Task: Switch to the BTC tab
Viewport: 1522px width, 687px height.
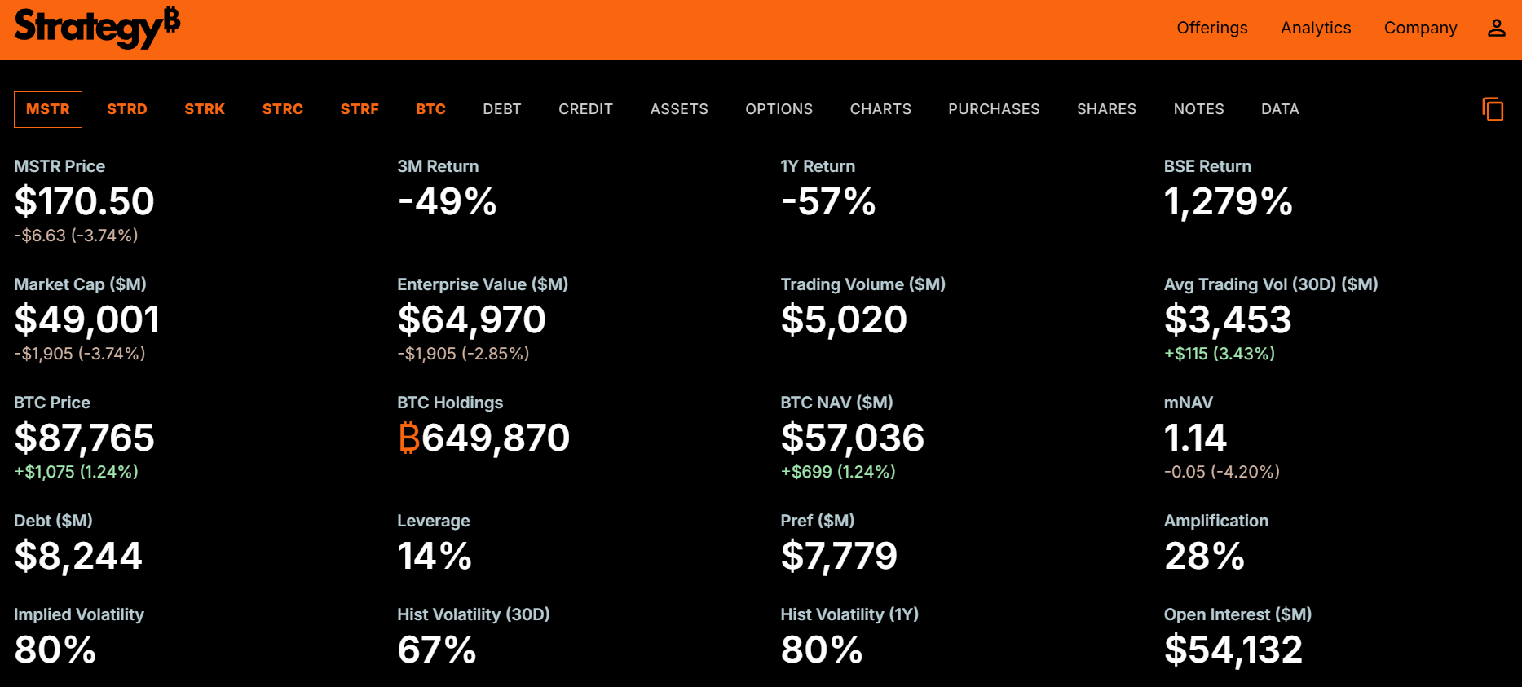Action: pyautogui.click(x=430, y=109)
